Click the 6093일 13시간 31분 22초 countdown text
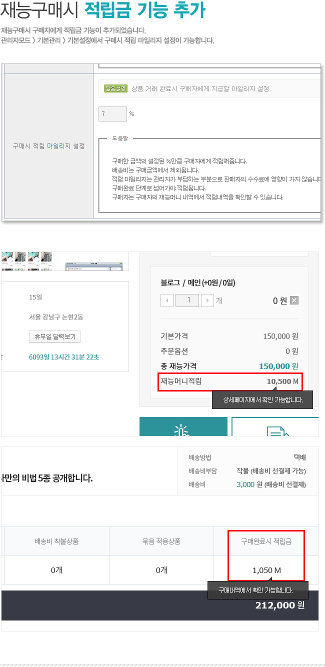325x667 pixels. point(64,357)
